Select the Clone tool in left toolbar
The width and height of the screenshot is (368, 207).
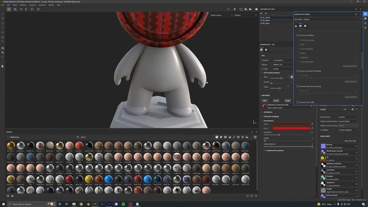pyautogui.click(x=2, y=37)
